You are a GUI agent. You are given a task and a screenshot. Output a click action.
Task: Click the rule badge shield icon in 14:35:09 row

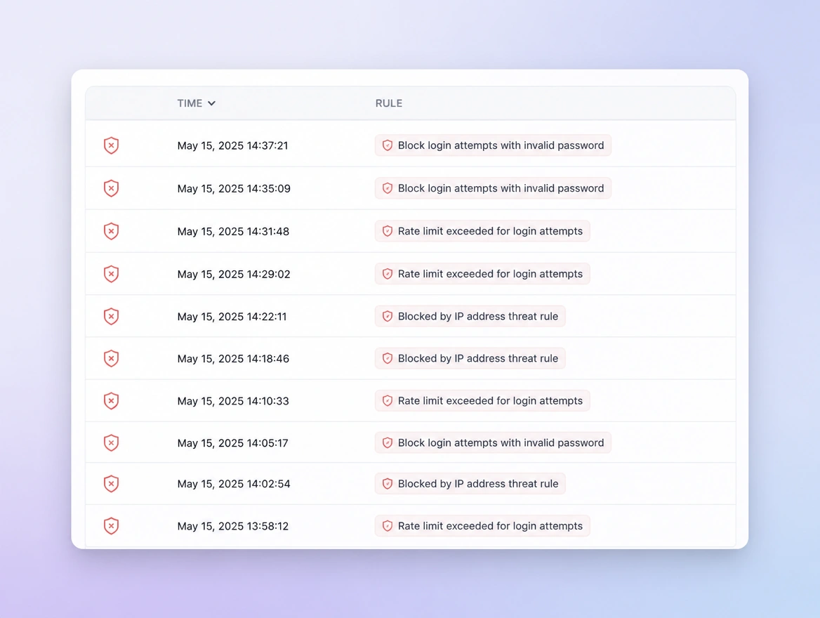tap(387, 188)
